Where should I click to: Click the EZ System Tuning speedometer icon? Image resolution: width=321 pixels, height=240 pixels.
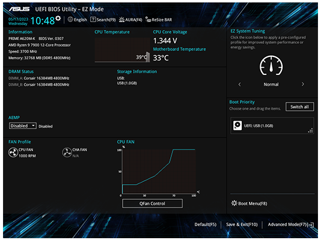(x=271, y=66)
